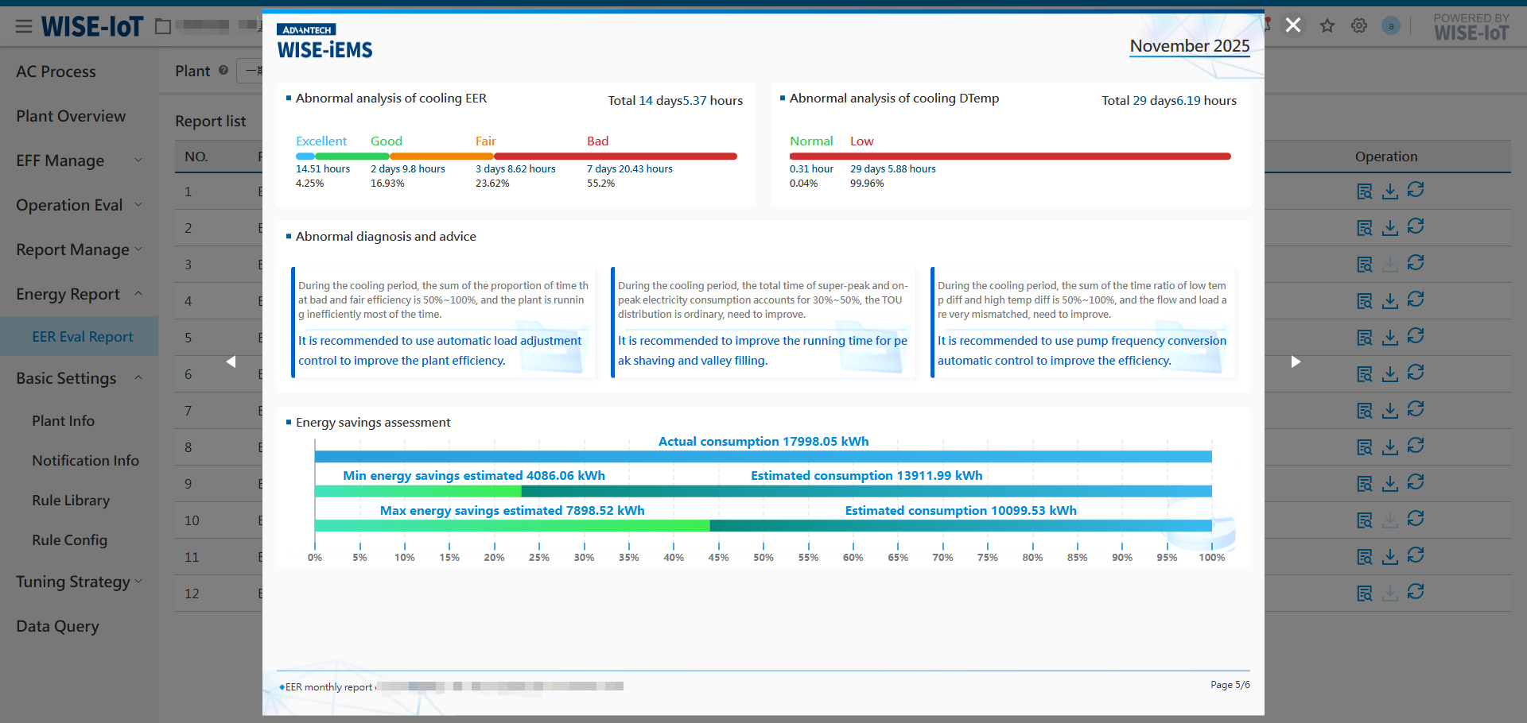Select the EER Eval Report item
Screen dimensions: 1527x723
[83, 337]
